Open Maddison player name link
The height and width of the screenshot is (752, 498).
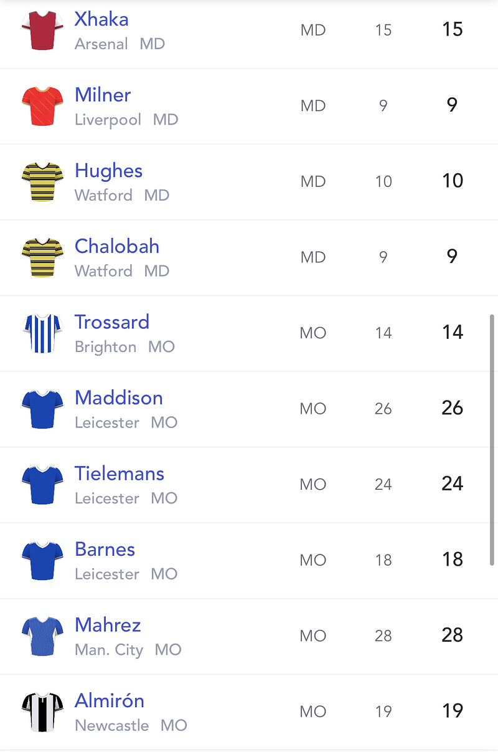click(119, 398)
